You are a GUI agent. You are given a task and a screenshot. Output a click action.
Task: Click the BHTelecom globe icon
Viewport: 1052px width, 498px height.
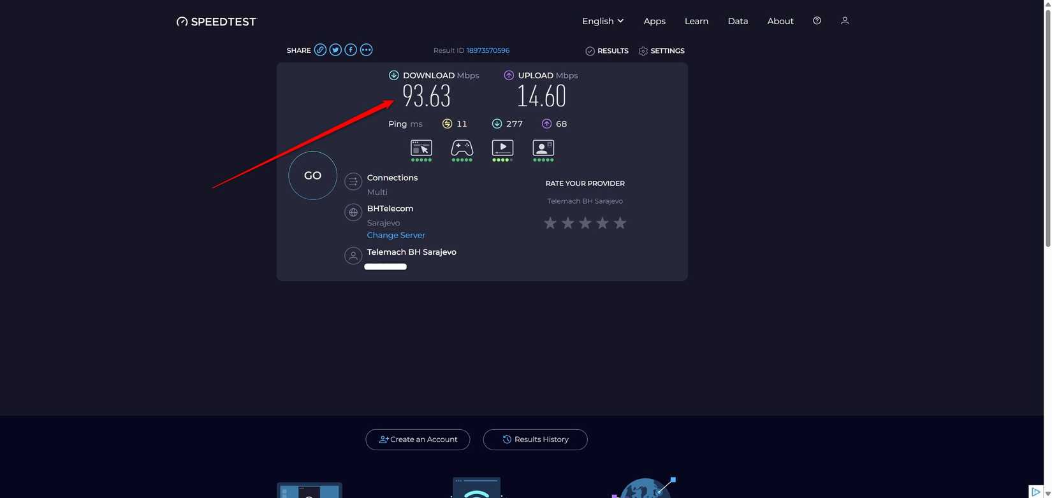pyautogui.click(x=353, y=212)
